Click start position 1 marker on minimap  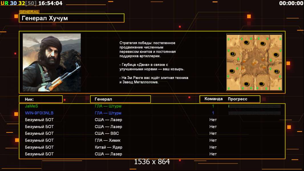(x=233, y=54)
